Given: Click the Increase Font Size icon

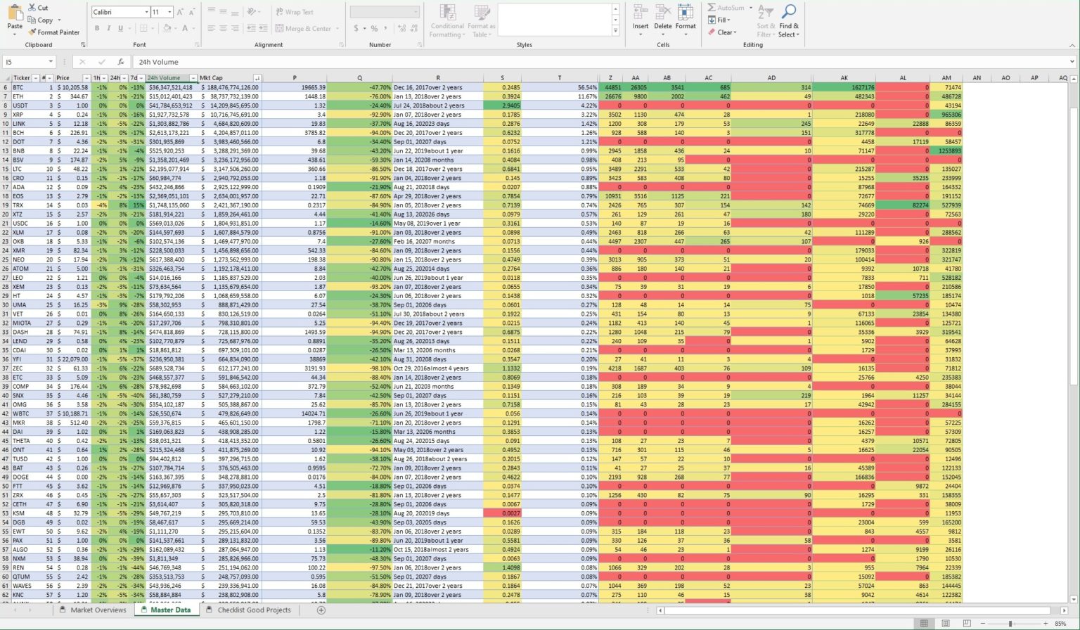Looking at the screenshot, I should [181, 12].
